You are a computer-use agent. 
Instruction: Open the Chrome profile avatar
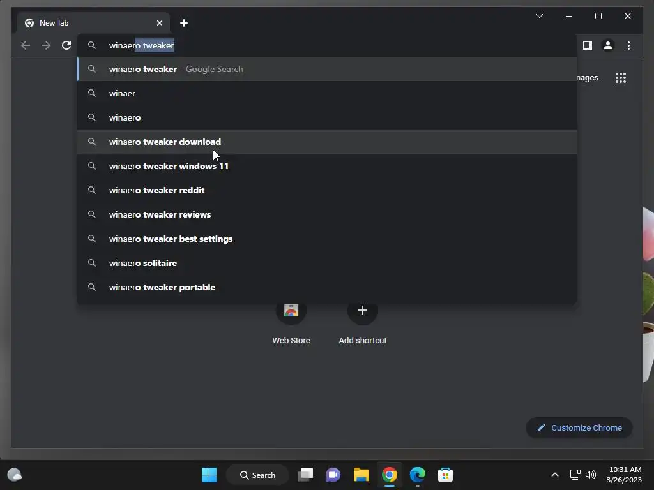(x=608, y=45)
